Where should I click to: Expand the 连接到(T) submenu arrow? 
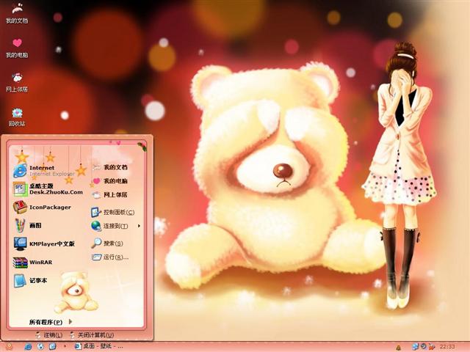click(x=139, y=226)
